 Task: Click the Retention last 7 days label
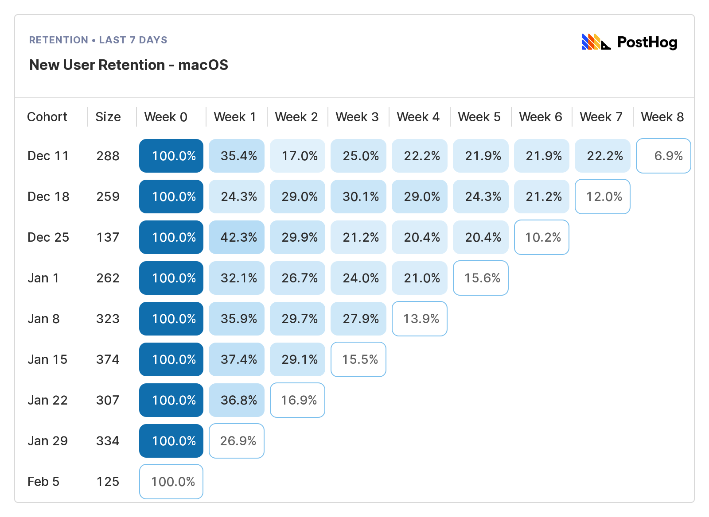tap(98, 40)
